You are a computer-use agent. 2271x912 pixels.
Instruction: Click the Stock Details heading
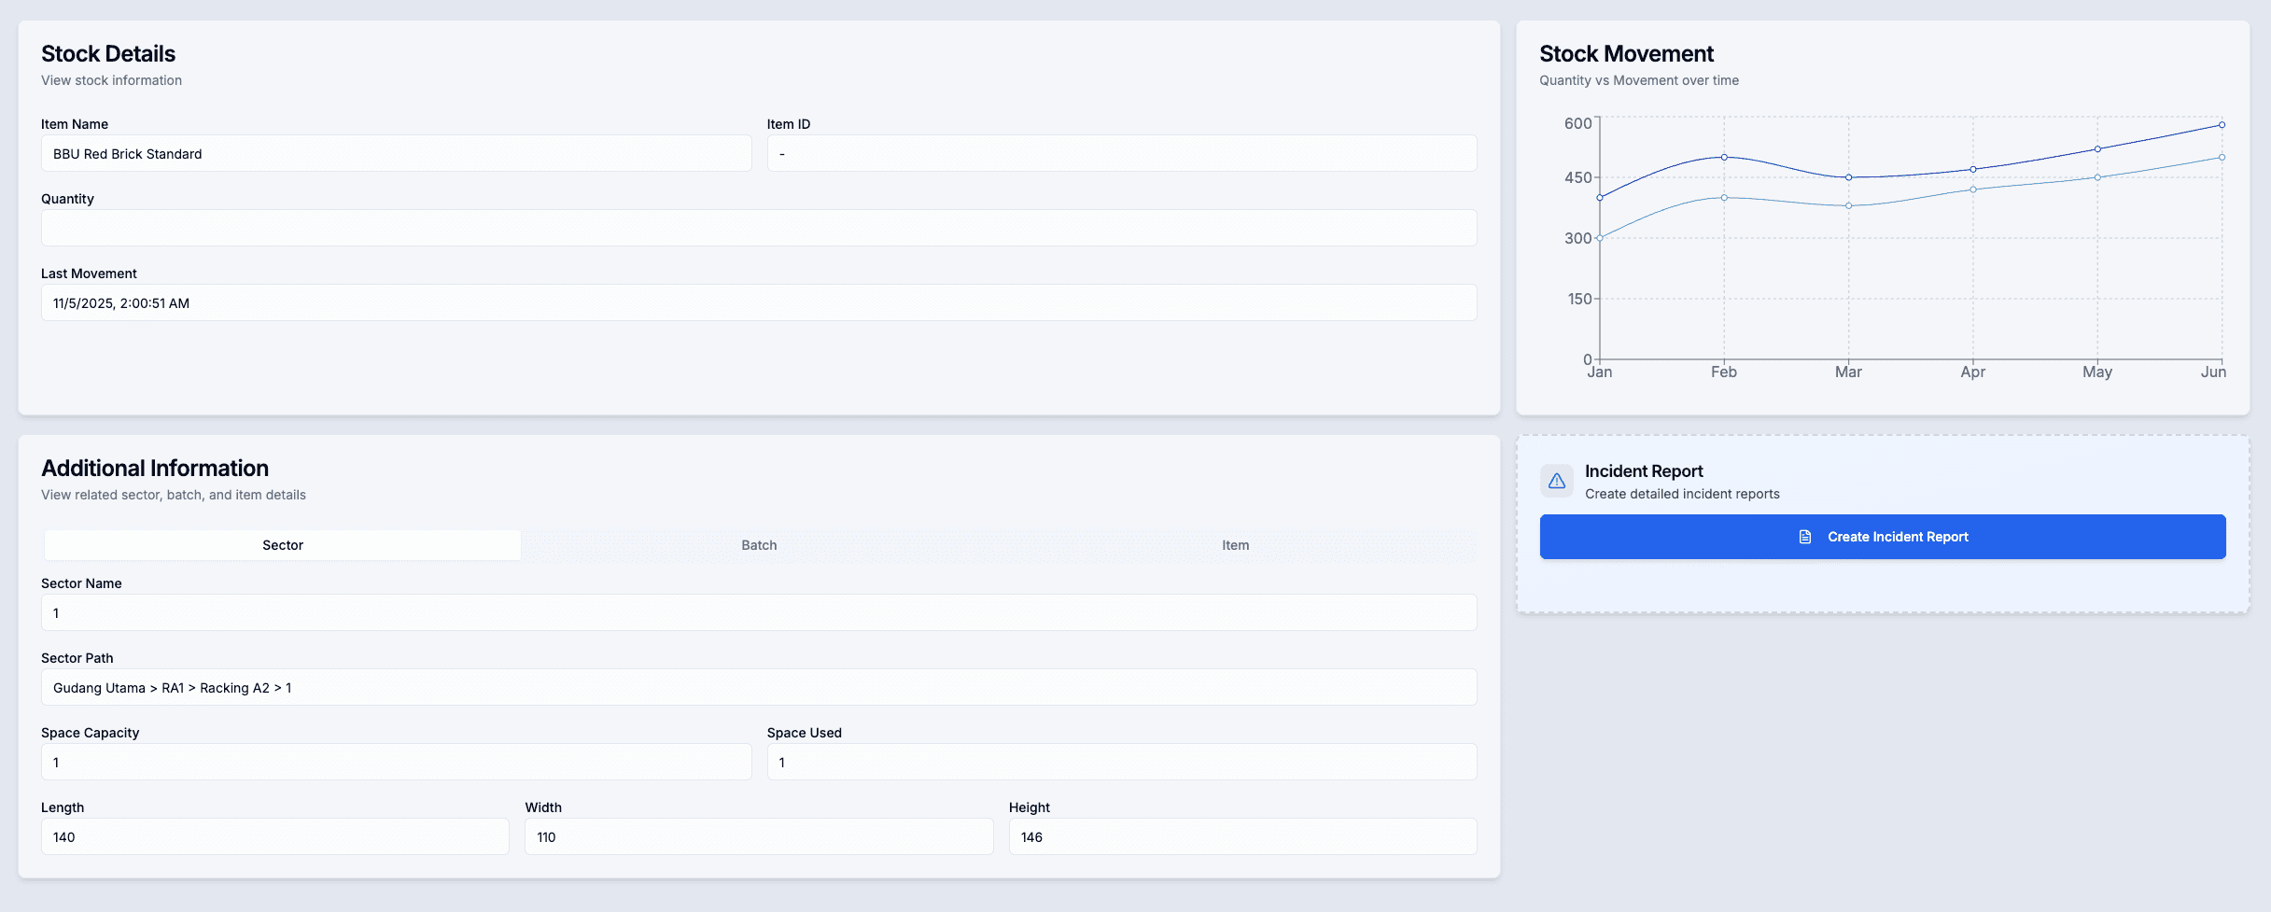pyautogui.click(x=108, y=54)
